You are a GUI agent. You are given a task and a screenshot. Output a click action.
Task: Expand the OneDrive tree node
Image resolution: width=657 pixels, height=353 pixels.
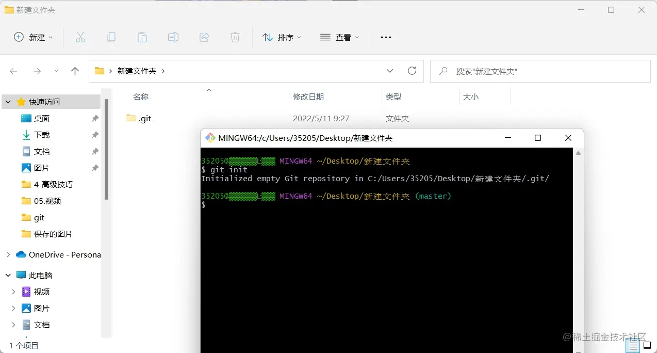click(x=8, y=254)
